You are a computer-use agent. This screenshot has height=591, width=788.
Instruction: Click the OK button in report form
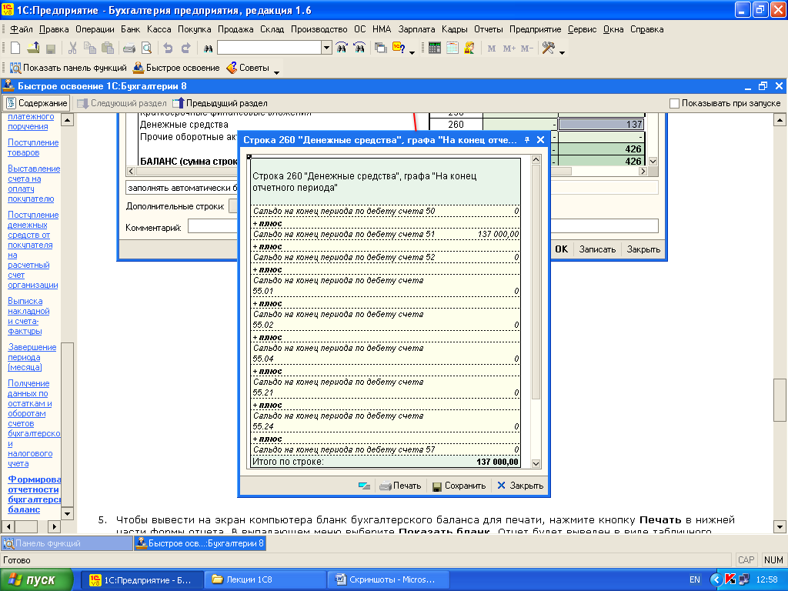click(561, 249)
